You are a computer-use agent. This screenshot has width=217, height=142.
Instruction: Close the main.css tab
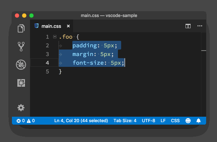point(68,26)
